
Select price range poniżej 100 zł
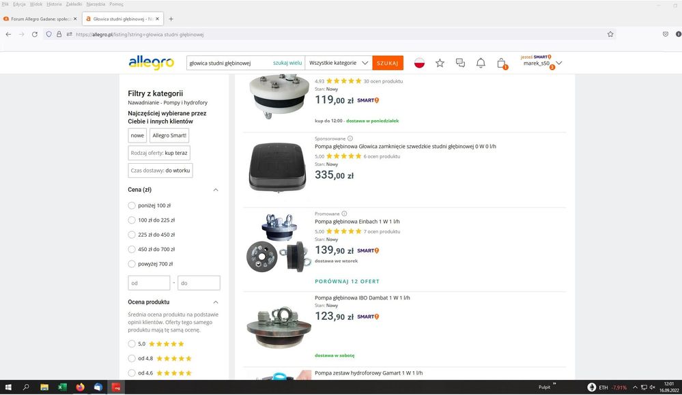click(x=132, y=205)
